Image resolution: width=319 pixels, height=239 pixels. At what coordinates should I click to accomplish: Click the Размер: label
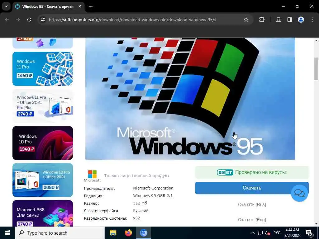pos(91,203)
